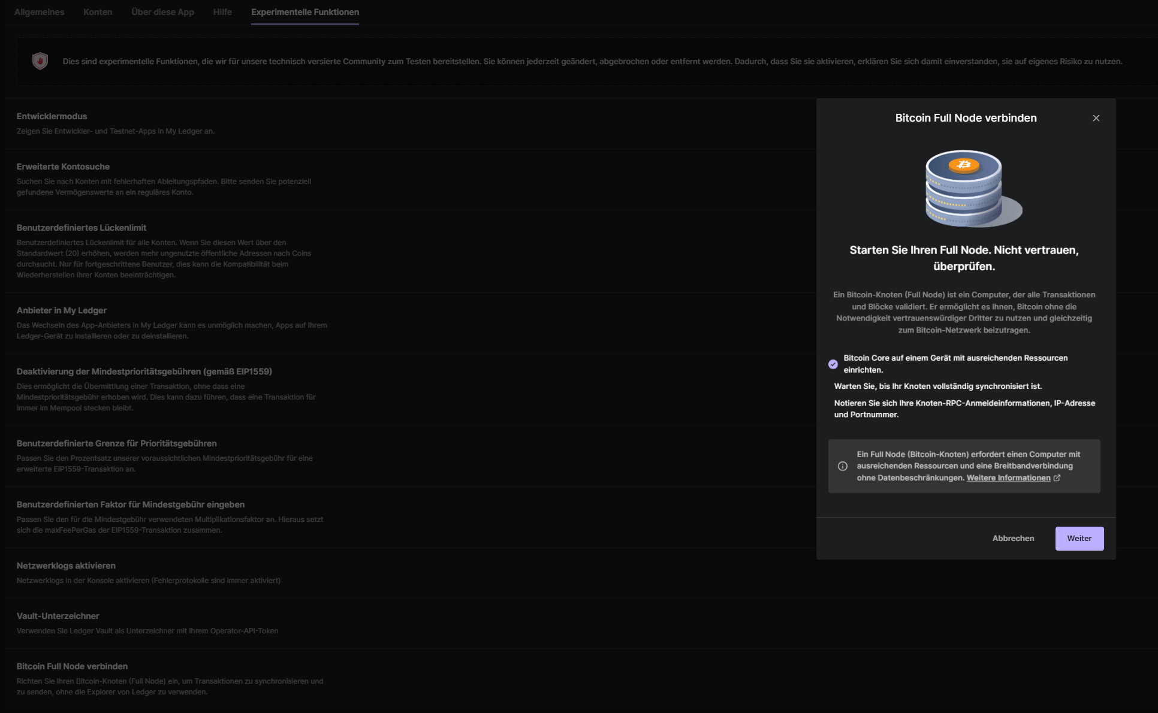Click the external link icon after Weitere Informationen
This screenshot has height=713, width=1158.
pyautogui.click(x=1057, y=478)
